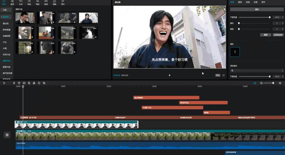Viewport: 285px width, 155px height.
Task: Click the 基础 basic section button
Action: click(x=257, y=9)
